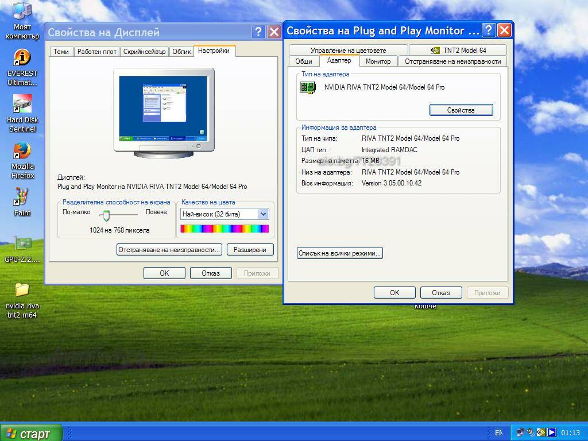Click the Version 3.05.00.10.42 BIOS value
Viewport: 588px width, 441px height.
click(x=392, y=183)
